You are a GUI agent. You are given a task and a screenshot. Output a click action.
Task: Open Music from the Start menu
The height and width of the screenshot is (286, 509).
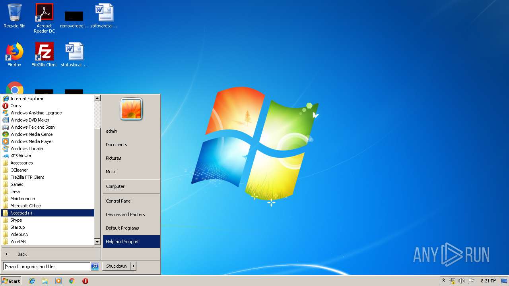(x=131, y=172)
